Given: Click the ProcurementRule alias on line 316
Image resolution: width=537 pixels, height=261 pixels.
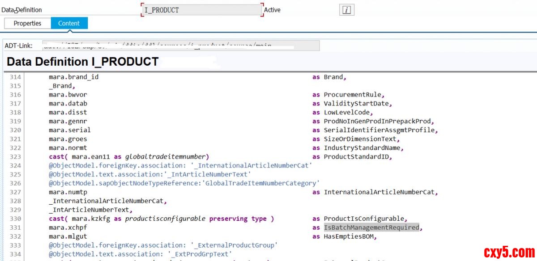Looking at the screenshot, I should 353,95.
